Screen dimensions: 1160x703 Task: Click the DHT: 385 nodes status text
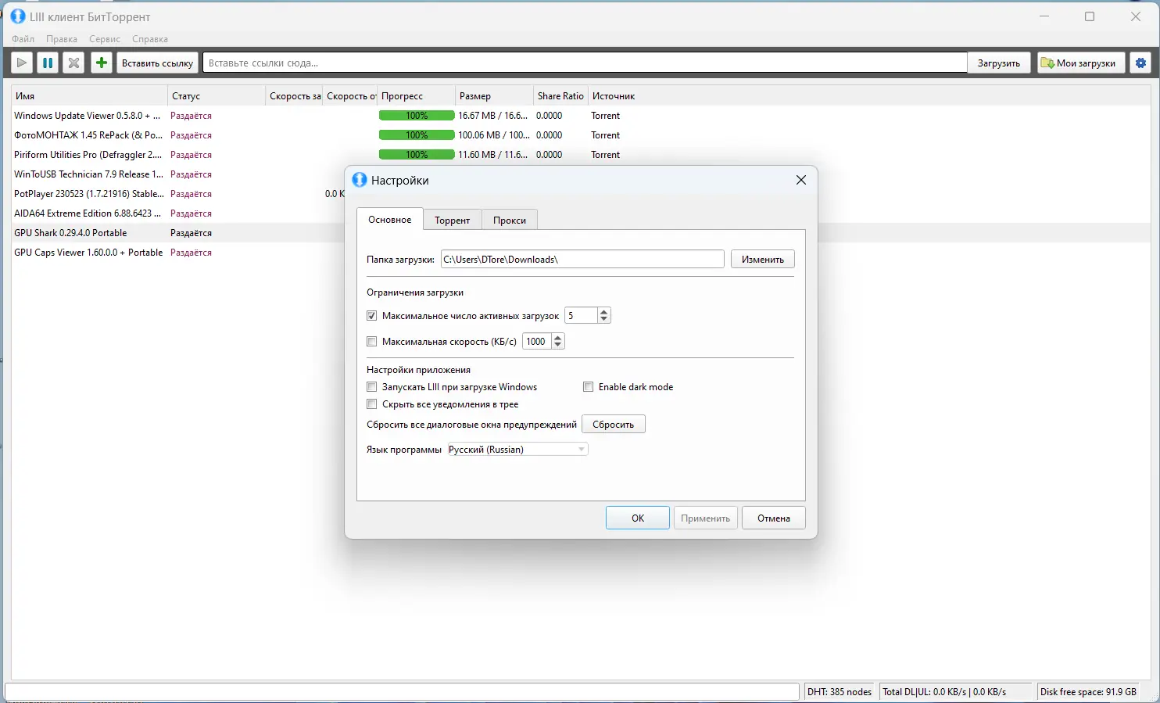(840, 692)
